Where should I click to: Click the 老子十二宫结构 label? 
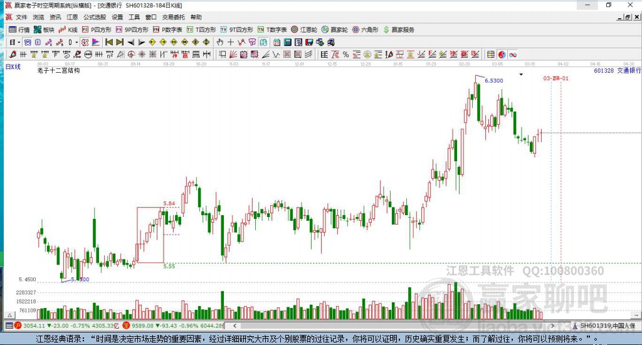click(58, 70)
